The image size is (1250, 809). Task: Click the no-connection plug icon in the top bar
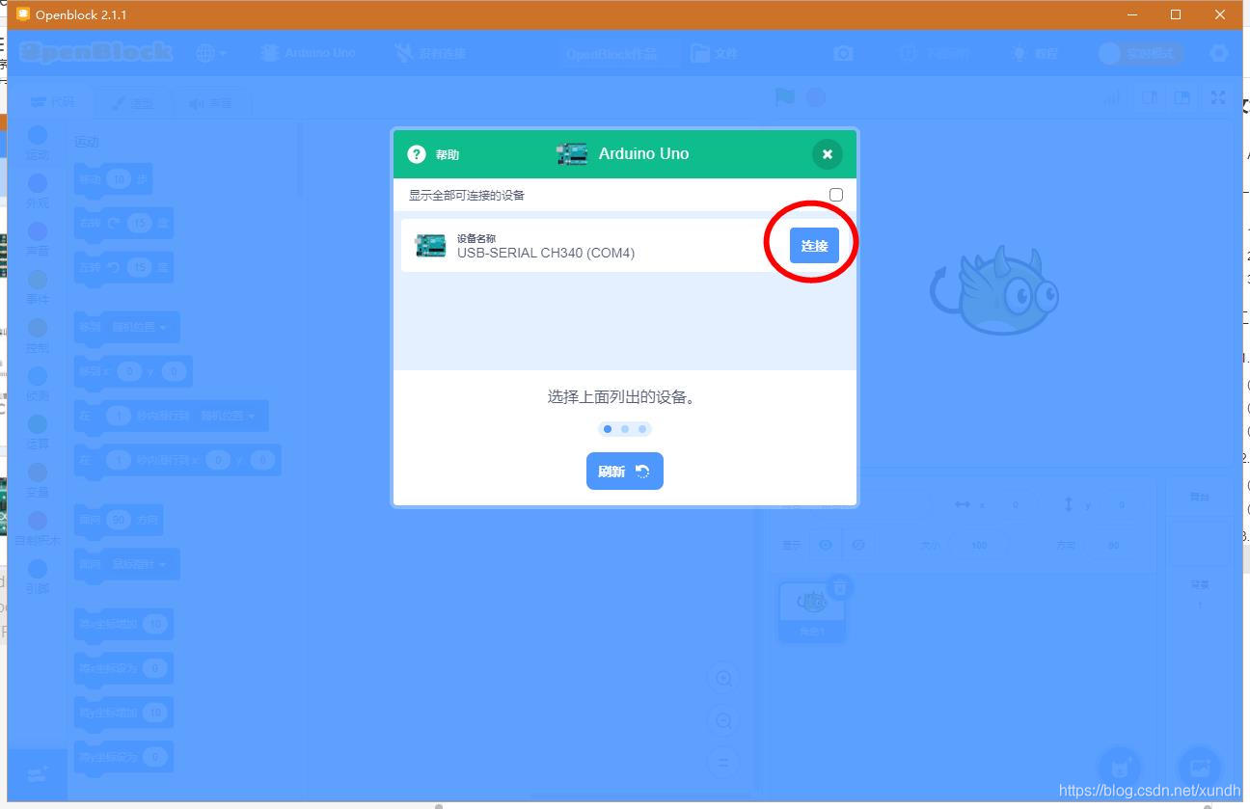(404, 53)
